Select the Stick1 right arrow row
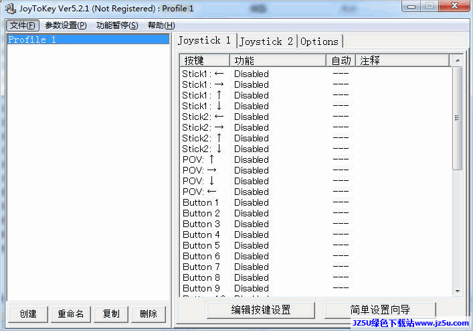Viewport: 473px width, 331px height. point(316,84)
